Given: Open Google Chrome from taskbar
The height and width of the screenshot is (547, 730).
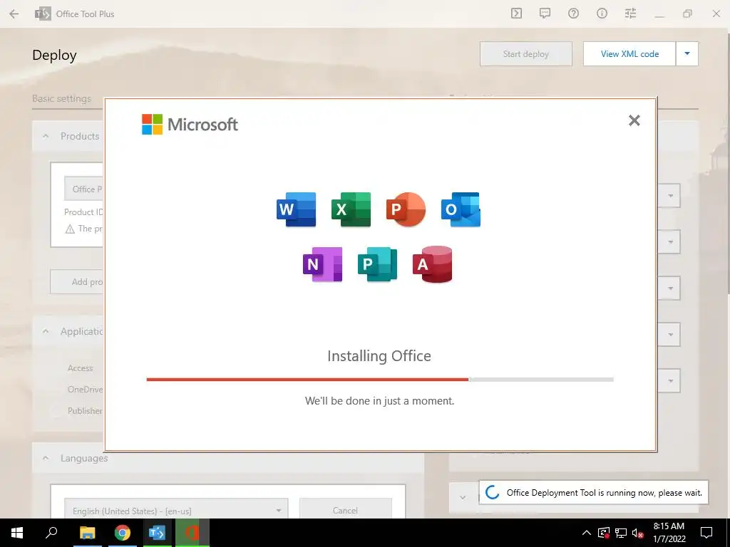Looking at the screenshot, I should [x=123, y=533].
